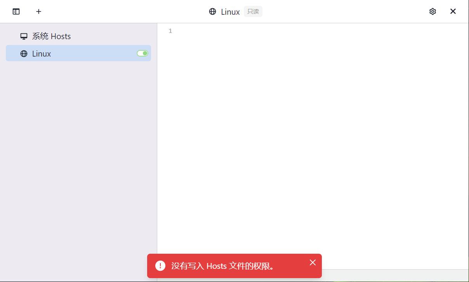Dismiss the red permission error notification
Image resolution: width=469 pixels, height=282 pixels.
click(x=313, y=263)
